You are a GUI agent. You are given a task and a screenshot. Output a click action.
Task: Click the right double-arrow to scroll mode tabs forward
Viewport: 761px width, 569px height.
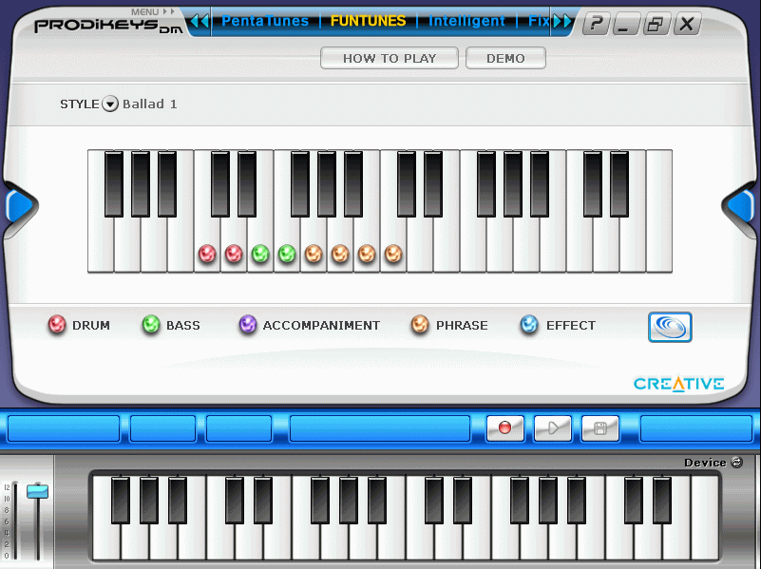coord(562,21)
